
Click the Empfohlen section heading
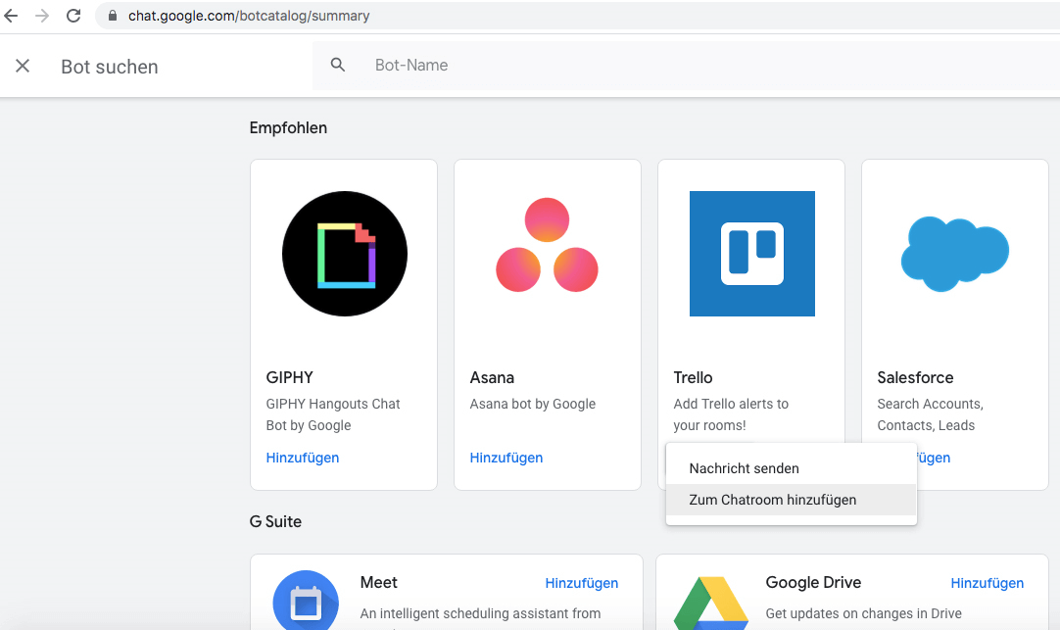click(x=288, y=127)
